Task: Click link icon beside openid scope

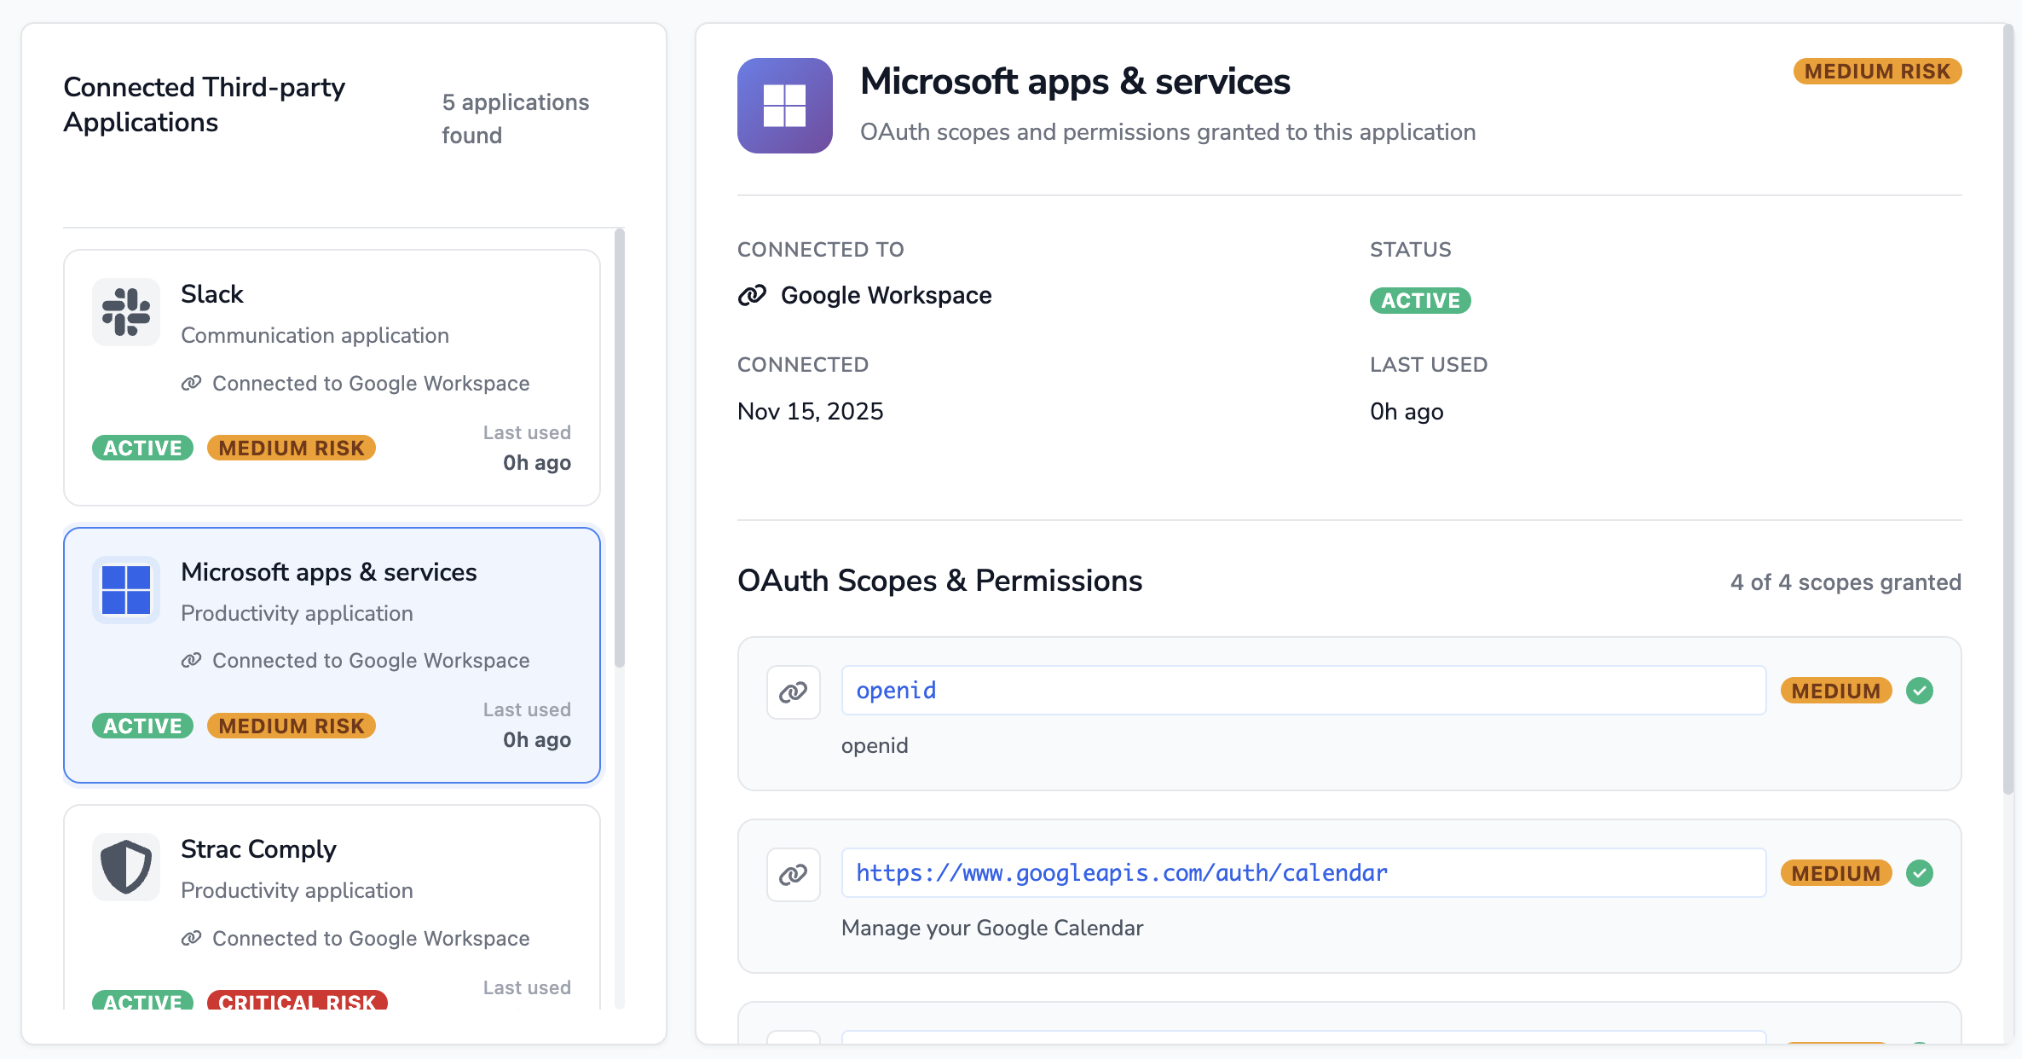Action: tap(793, 692)
